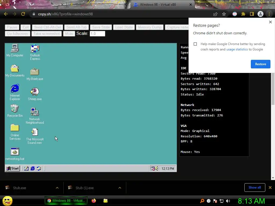Click the share page icon
275x206 pixels.
pyautogui.click(x=215, y=14)
